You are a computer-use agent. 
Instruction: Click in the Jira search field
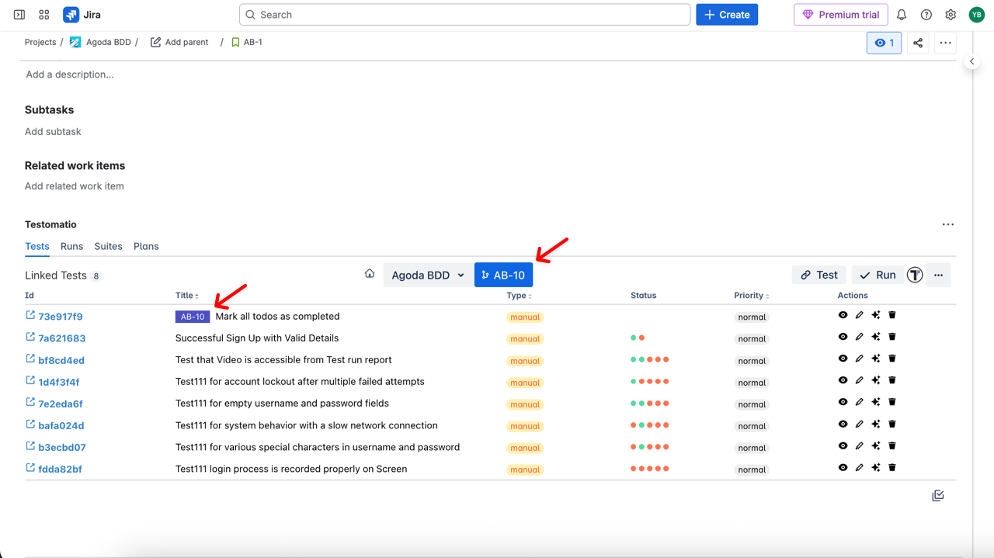point(464,15)
